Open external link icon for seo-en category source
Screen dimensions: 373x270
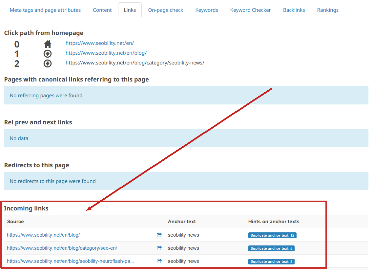(159, 248)
